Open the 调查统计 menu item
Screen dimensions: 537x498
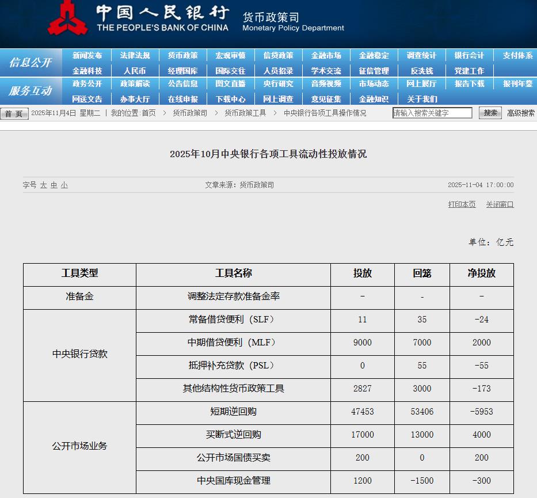421,56
